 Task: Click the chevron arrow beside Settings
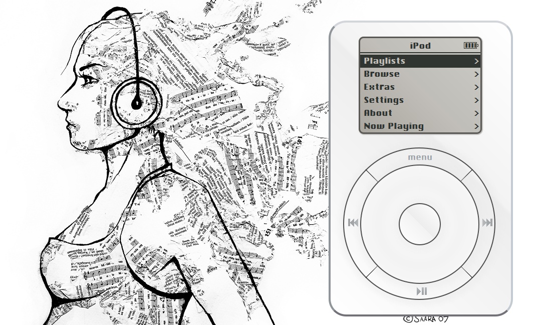[x=476, y=101]
